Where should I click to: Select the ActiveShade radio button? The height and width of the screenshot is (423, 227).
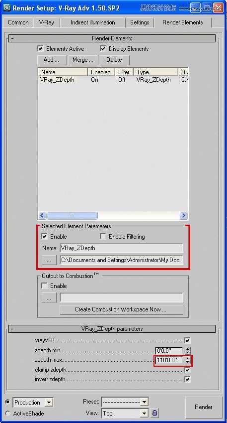pos(8,414)
